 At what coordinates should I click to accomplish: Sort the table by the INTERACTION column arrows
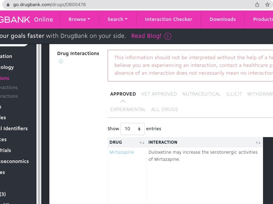pyautogui.click(x=258, y=143)
